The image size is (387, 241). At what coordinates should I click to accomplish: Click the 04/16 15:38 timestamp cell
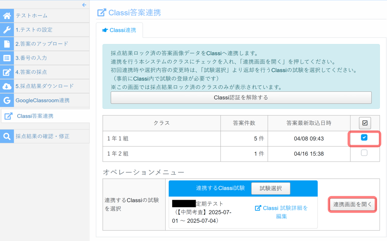coord(309,154)
